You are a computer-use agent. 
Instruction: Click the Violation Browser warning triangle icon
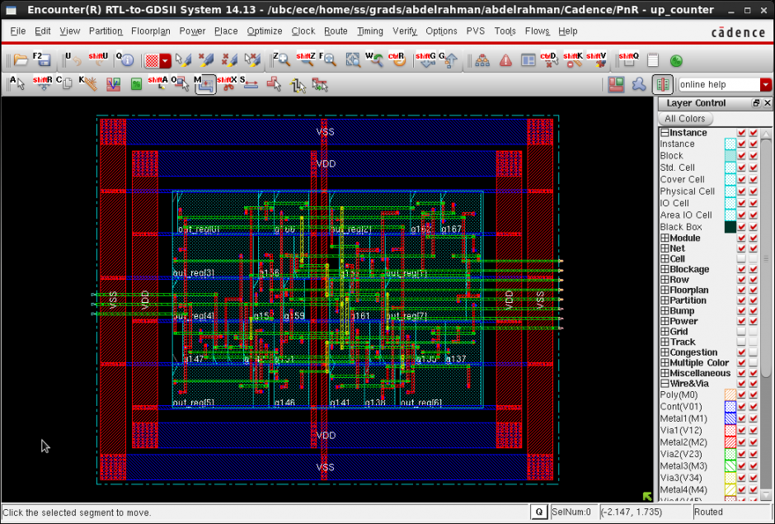point(505,61)
